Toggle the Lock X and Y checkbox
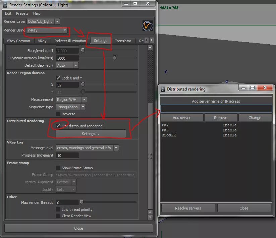Viewport: 276px width, 238px height. (x=58, y=78)
